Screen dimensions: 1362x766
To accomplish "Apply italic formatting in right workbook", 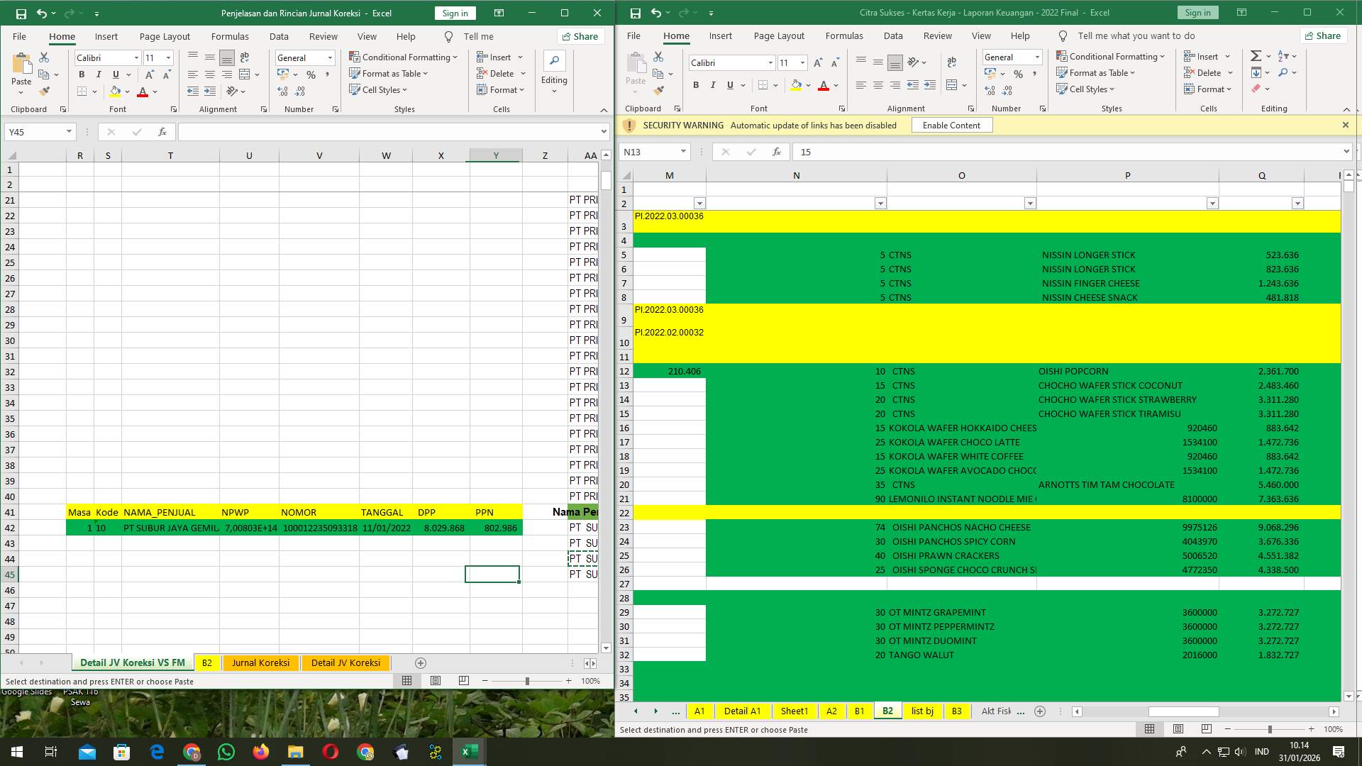I will 713,85.
